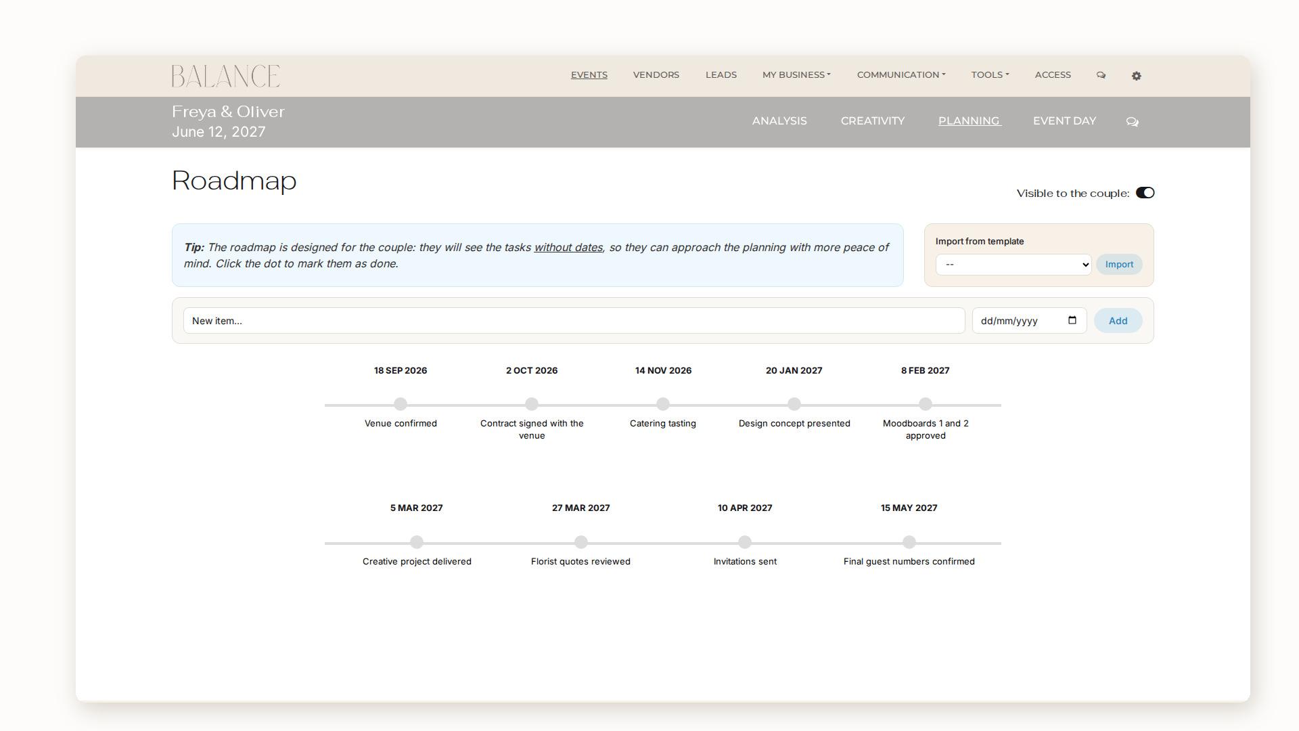Screen dimensions: 1299x731
Task: Click the Freya & Oliver event title
Action: [228, 112]
